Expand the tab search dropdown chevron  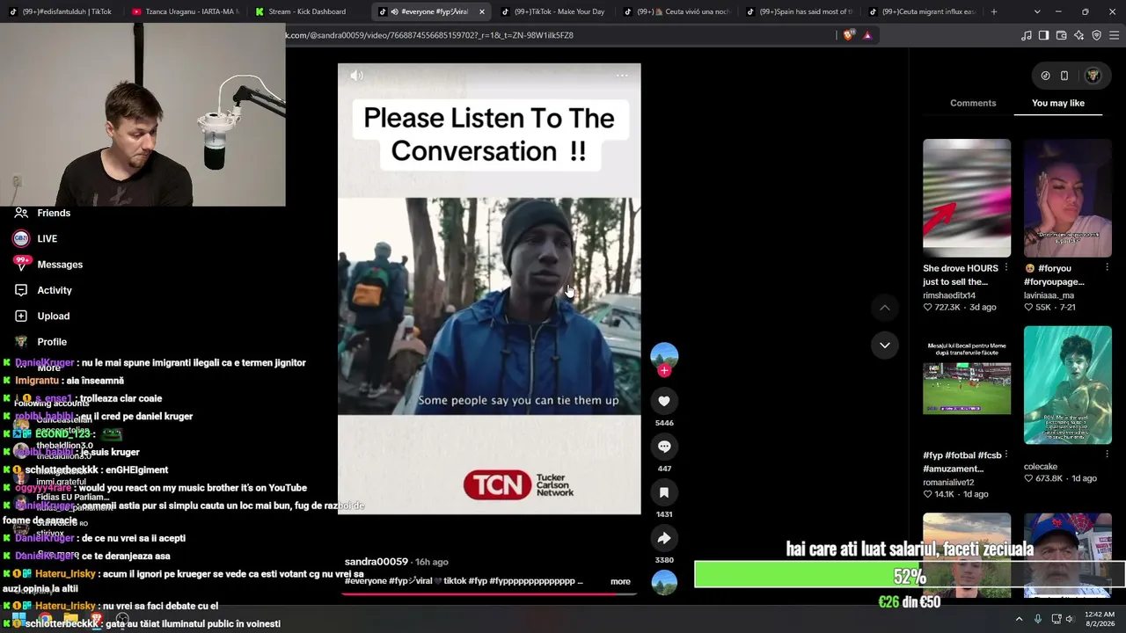(1037, 11)
